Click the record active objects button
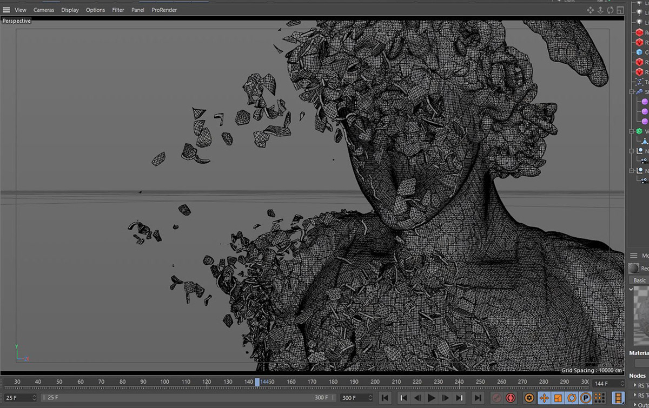Screen dimensions: 649x408 (496, 398)
